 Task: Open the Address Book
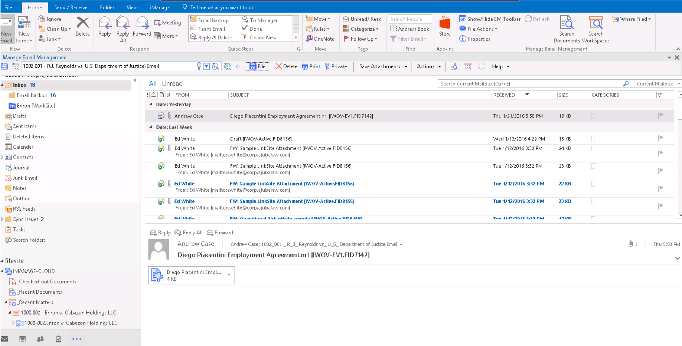[409, 29]
